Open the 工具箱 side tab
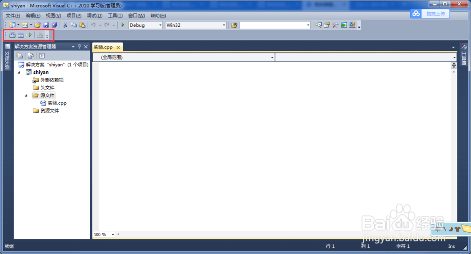 click(464, 55)
